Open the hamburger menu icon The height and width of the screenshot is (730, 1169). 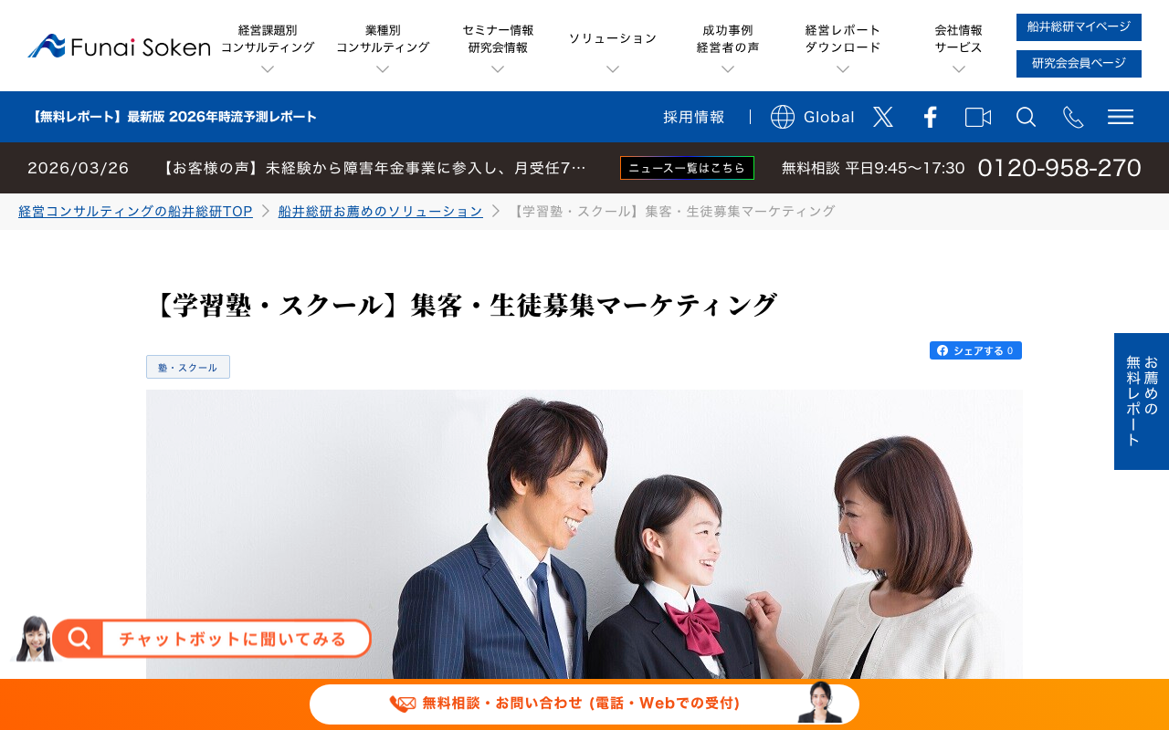(1121, 117)
